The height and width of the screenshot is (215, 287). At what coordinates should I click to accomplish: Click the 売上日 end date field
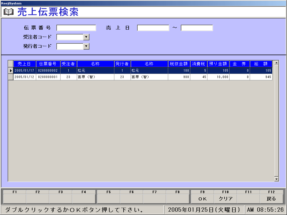[x=197, y=28]
